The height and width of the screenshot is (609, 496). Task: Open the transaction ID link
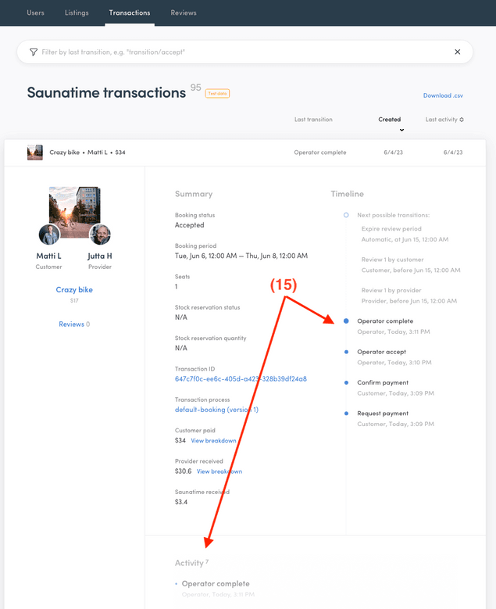[241, 379]
